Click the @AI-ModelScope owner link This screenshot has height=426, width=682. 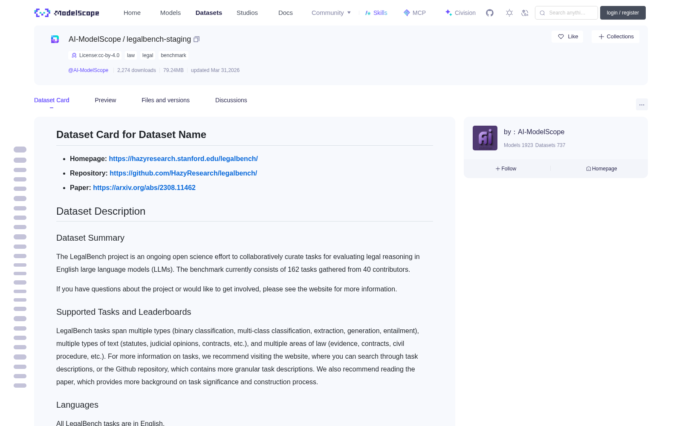88,70
